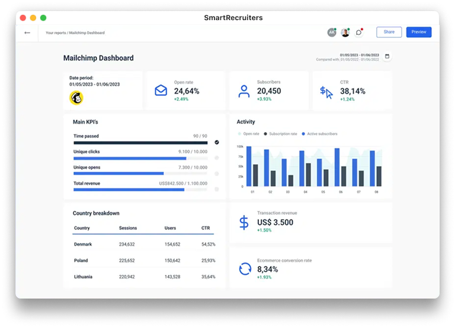Toggle the Unique opens status circle

(217, 174)
